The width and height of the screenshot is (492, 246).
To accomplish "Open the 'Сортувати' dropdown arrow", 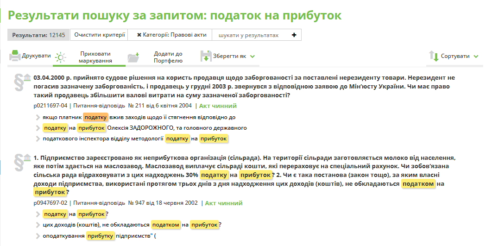I will [476, 57].
